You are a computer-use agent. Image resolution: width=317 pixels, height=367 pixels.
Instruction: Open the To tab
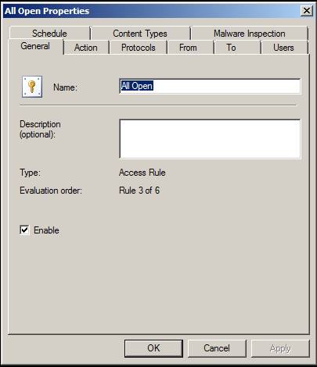coord(231,48)
